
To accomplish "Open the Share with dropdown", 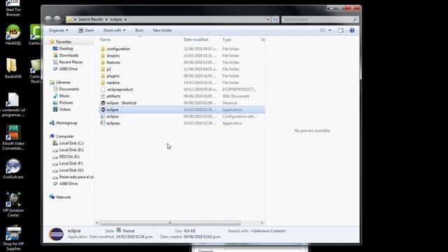I will [x=114, y=30].
